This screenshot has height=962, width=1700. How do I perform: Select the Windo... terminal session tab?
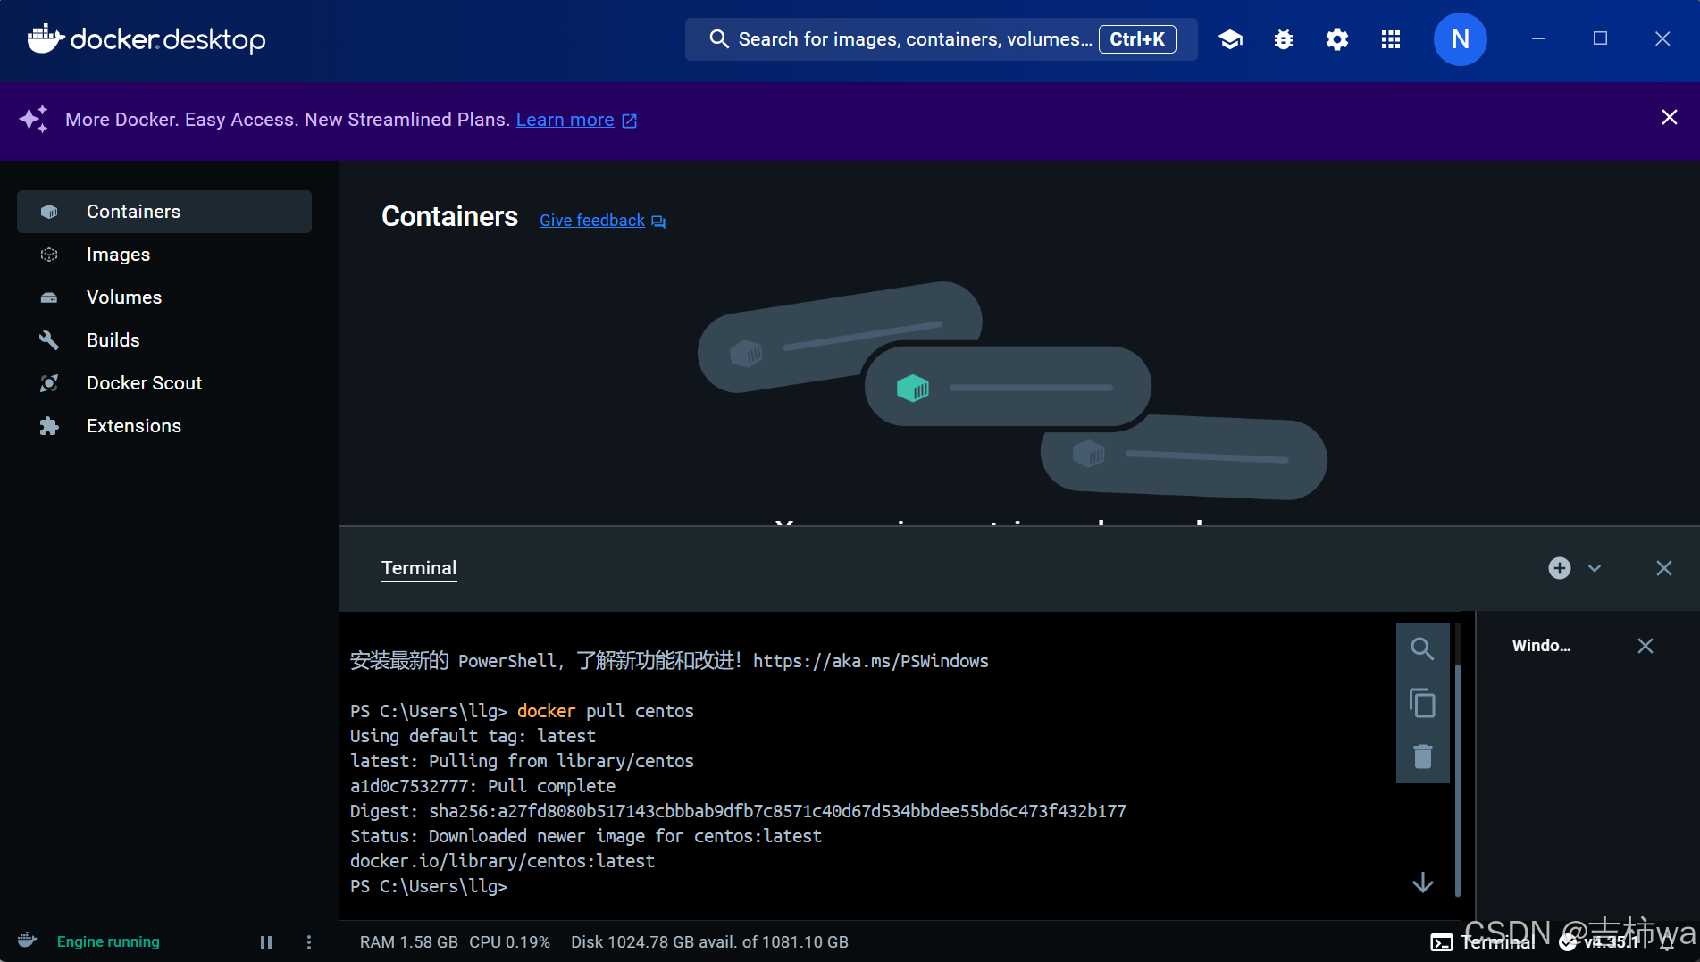(x=1541, y=646)
